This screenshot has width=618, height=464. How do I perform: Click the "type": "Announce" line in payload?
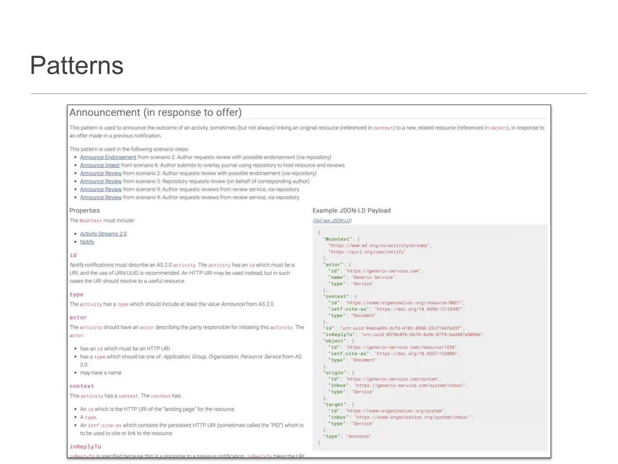347,436
